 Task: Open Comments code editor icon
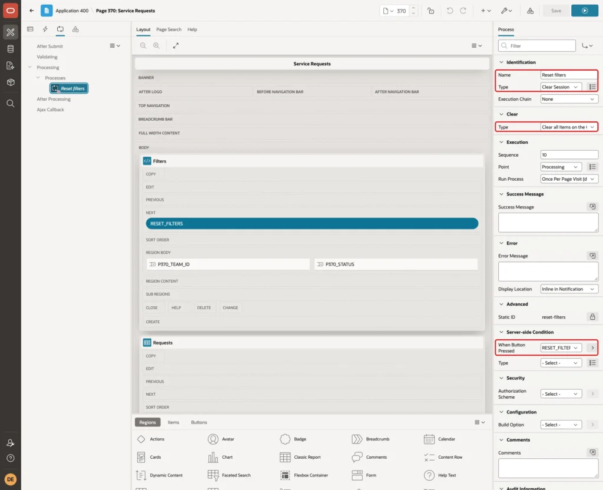(x=592, y=453)
